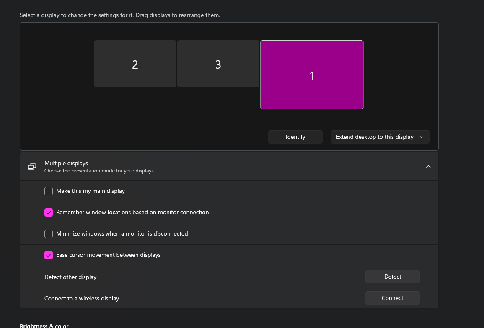The width and height of the screenshot is (484, 328).
Task: Click the Multiple displays monitor icon
Action: tap(32, 167)
